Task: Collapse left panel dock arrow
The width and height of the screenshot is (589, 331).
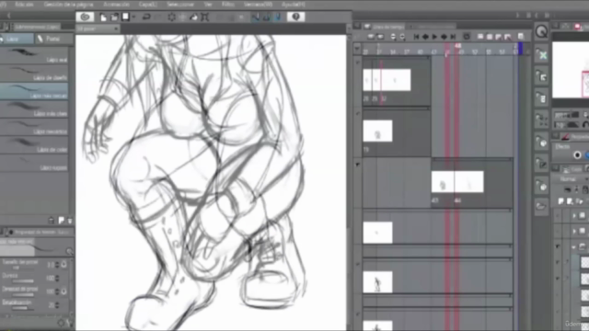Action: pos(8,16)
